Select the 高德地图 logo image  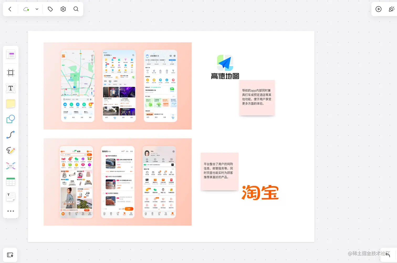225,67
